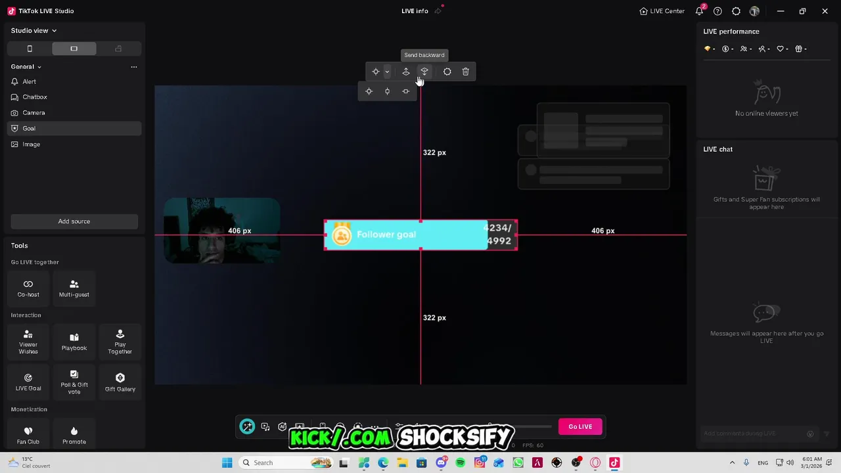Open Spotify from the taskbar

[460, 462]
